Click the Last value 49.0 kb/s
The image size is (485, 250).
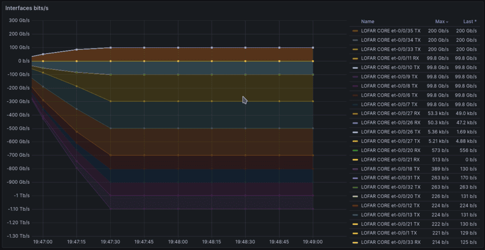pyautogui.click(x=467, y=114)
